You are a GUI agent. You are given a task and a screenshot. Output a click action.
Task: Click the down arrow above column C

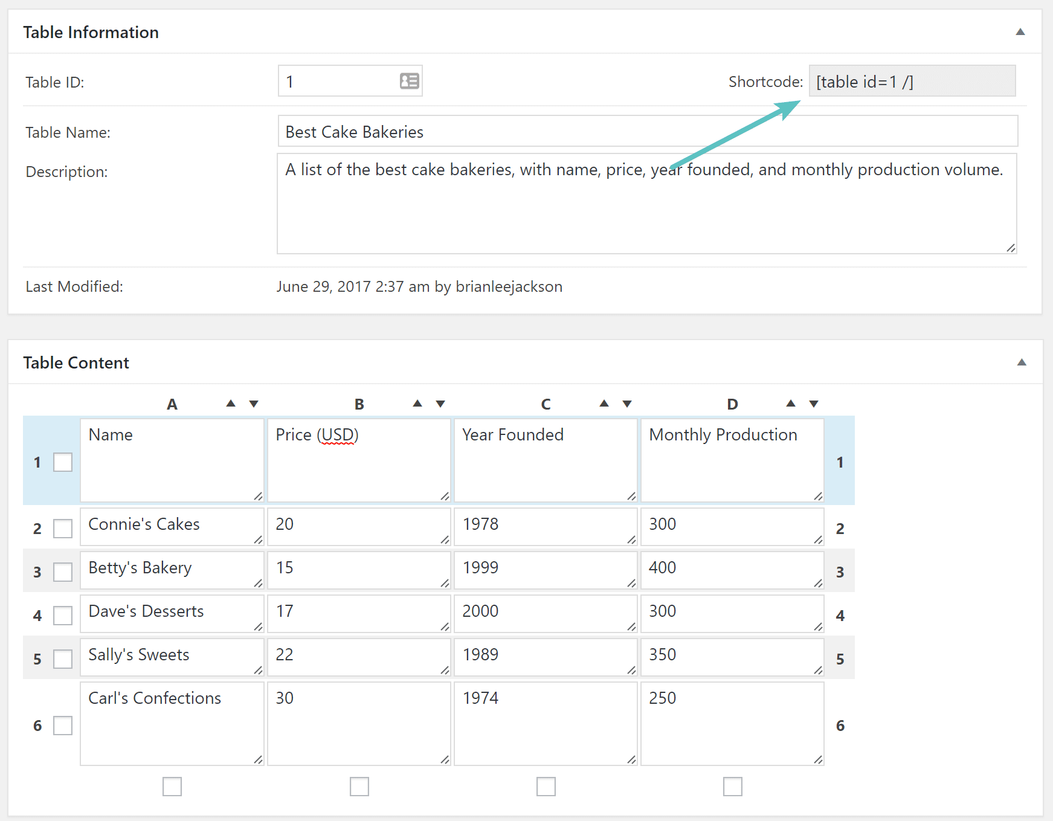coord(626,403)
